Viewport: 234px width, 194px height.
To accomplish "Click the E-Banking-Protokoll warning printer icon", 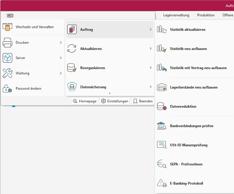I will pyautogui.click(x=162, y=183).
